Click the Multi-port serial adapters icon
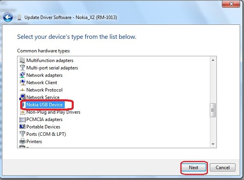This screenshot has width=244, height=180. click(22, 68)
